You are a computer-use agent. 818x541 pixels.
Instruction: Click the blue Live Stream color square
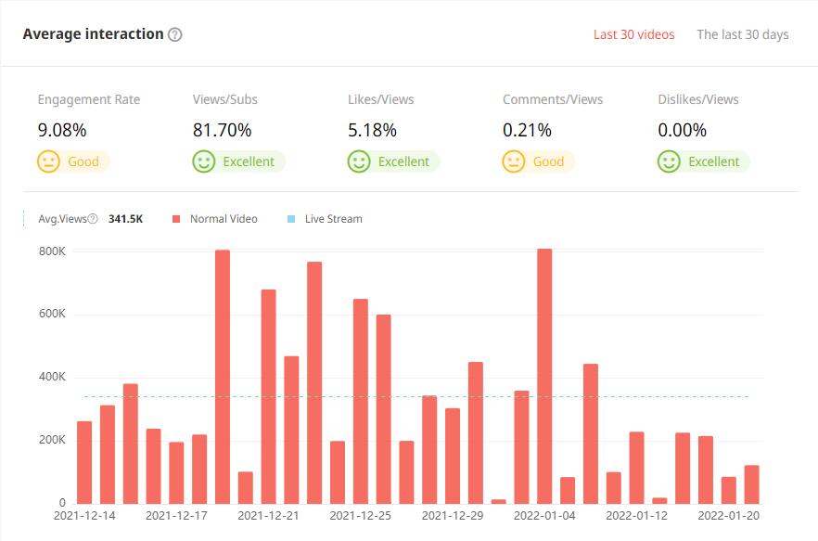pyautogui.click(x=291, y=219)
